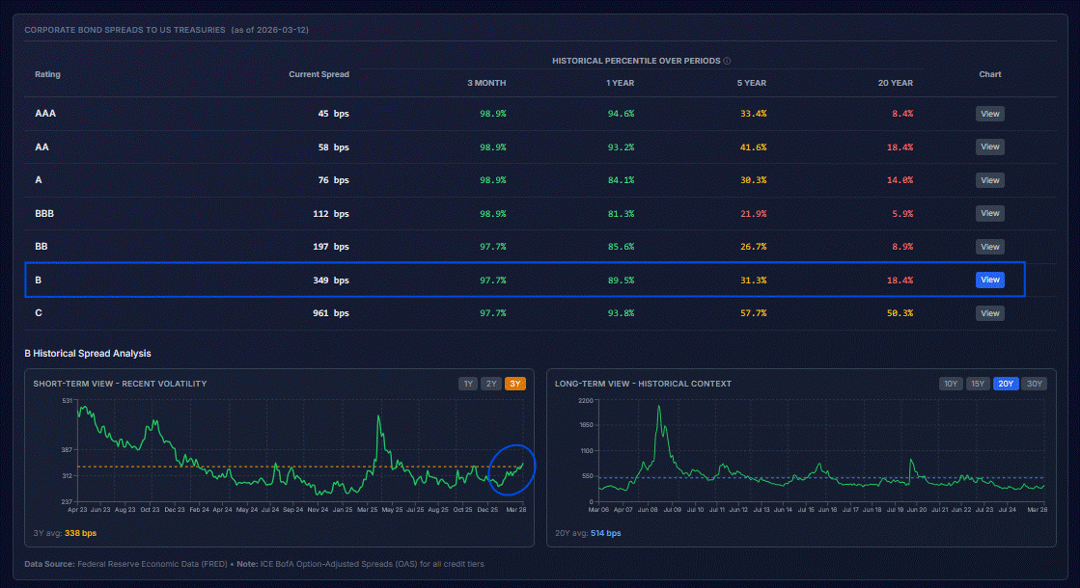Switch short-term view to 1Y
This screenshot has height=588, width=1080.
pos(468,384)
